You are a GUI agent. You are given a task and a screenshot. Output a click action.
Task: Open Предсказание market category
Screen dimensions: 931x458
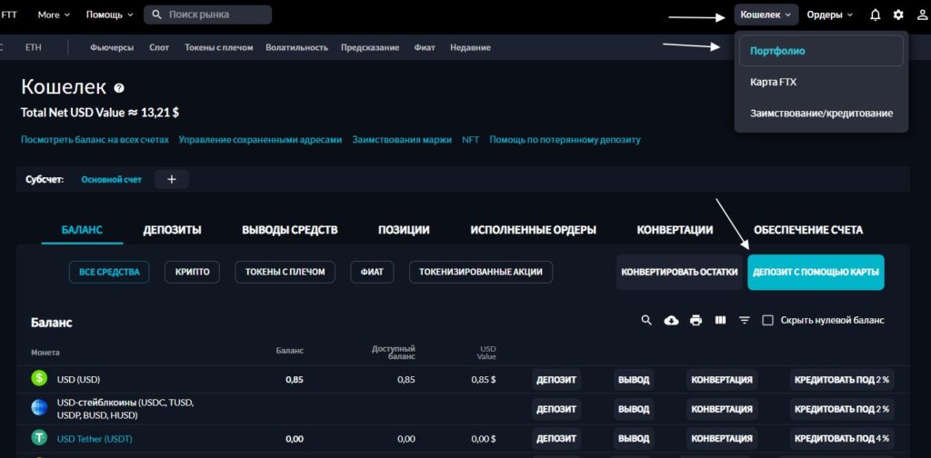coord(370,47)
